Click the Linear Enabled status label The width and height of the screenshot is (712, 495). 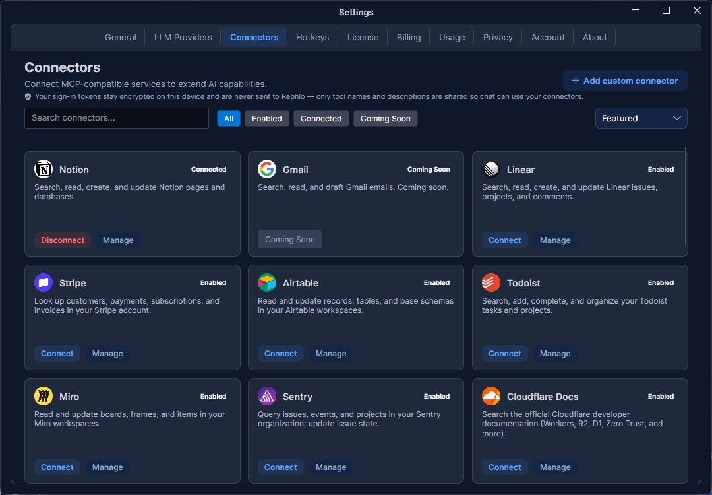point(661,169)
